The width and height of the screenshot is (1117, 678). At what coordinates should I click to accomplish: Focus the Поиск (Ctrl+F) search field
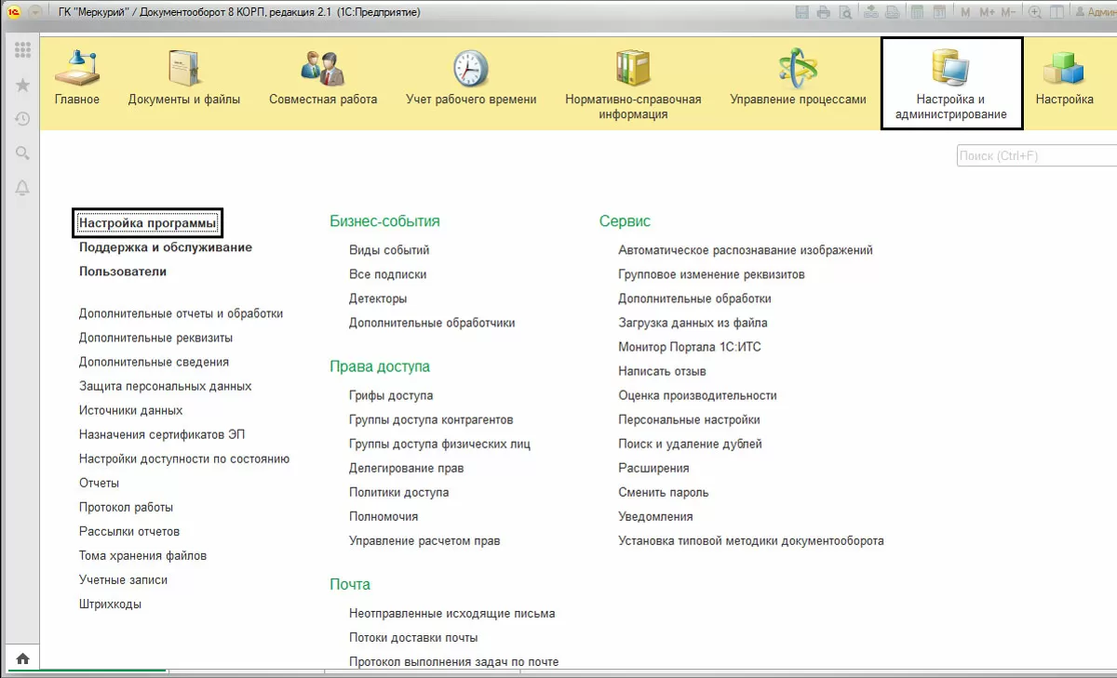point(1036,156)
